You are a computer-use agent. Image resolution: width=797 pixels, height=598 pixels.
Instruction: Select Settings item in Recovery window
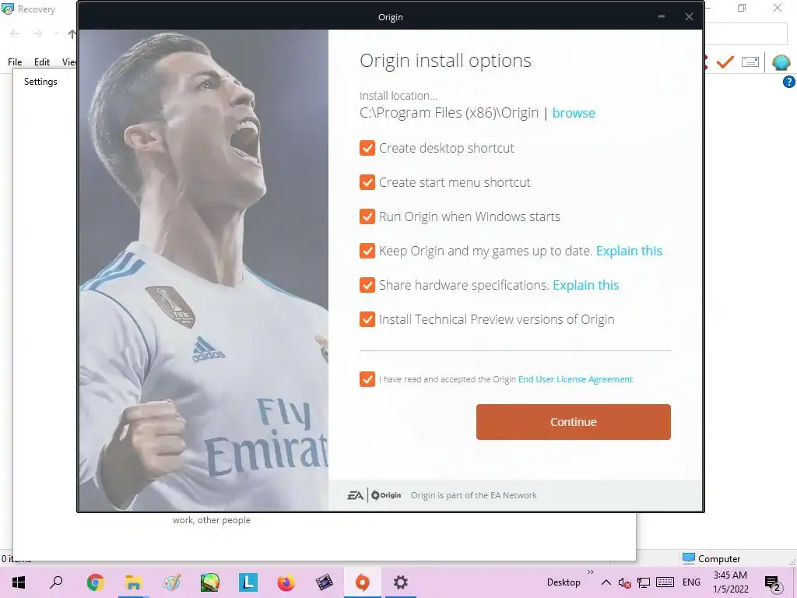click(x=40, y=81)
